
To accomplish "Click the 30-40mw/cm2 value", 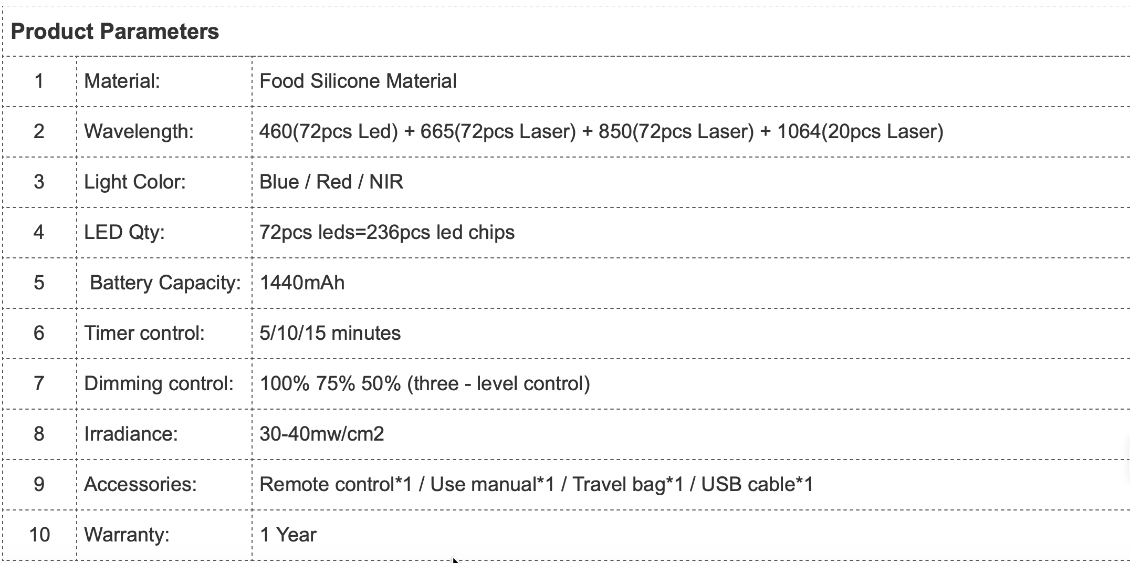I will 321,434.
